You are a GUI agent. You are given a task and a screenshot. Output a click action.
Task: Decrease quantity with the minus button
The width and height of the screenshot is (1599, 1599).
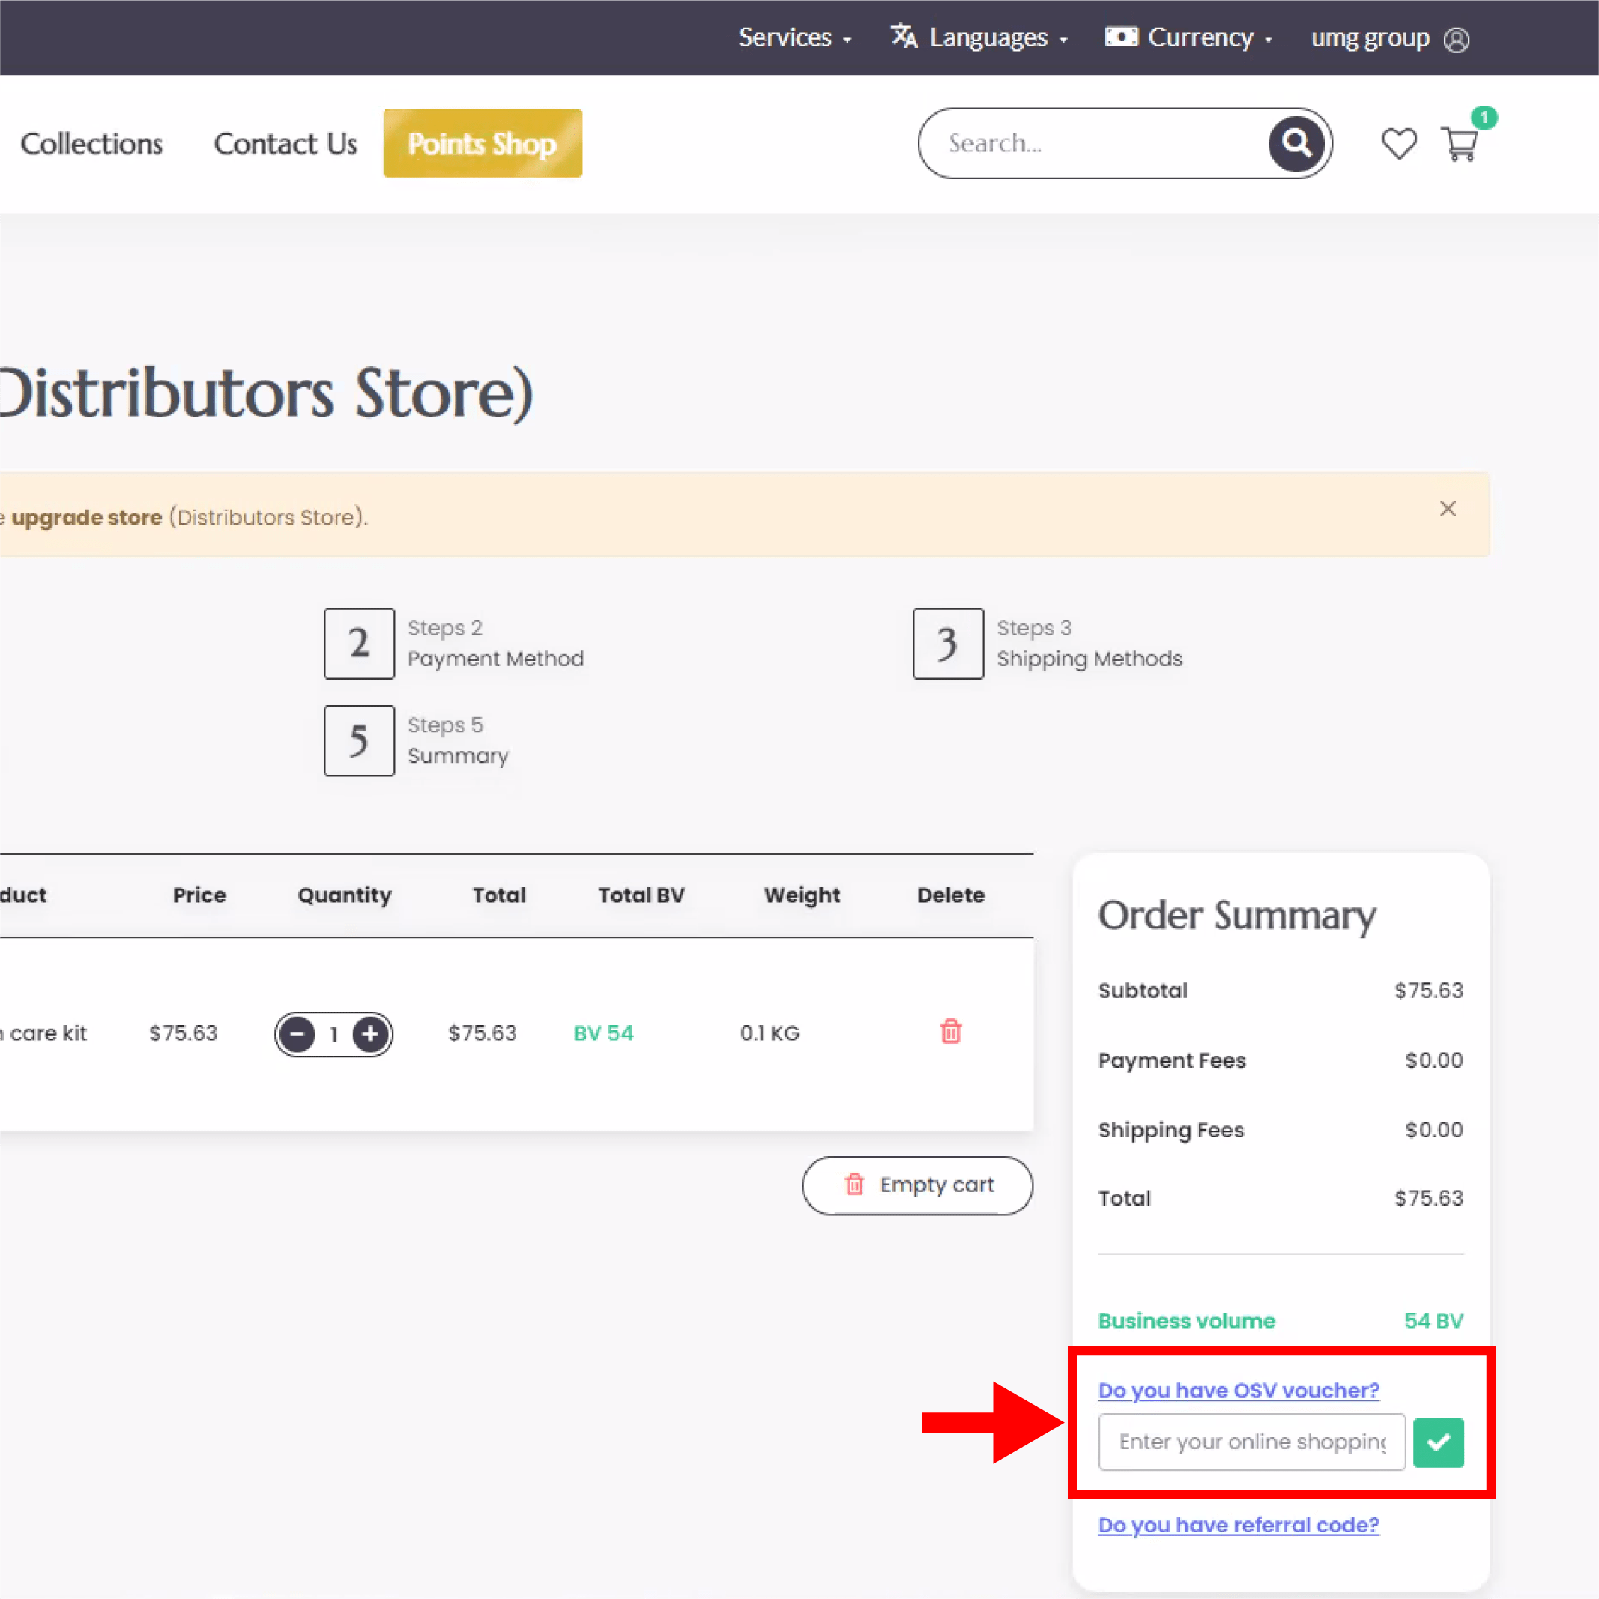coord(297,1034)
